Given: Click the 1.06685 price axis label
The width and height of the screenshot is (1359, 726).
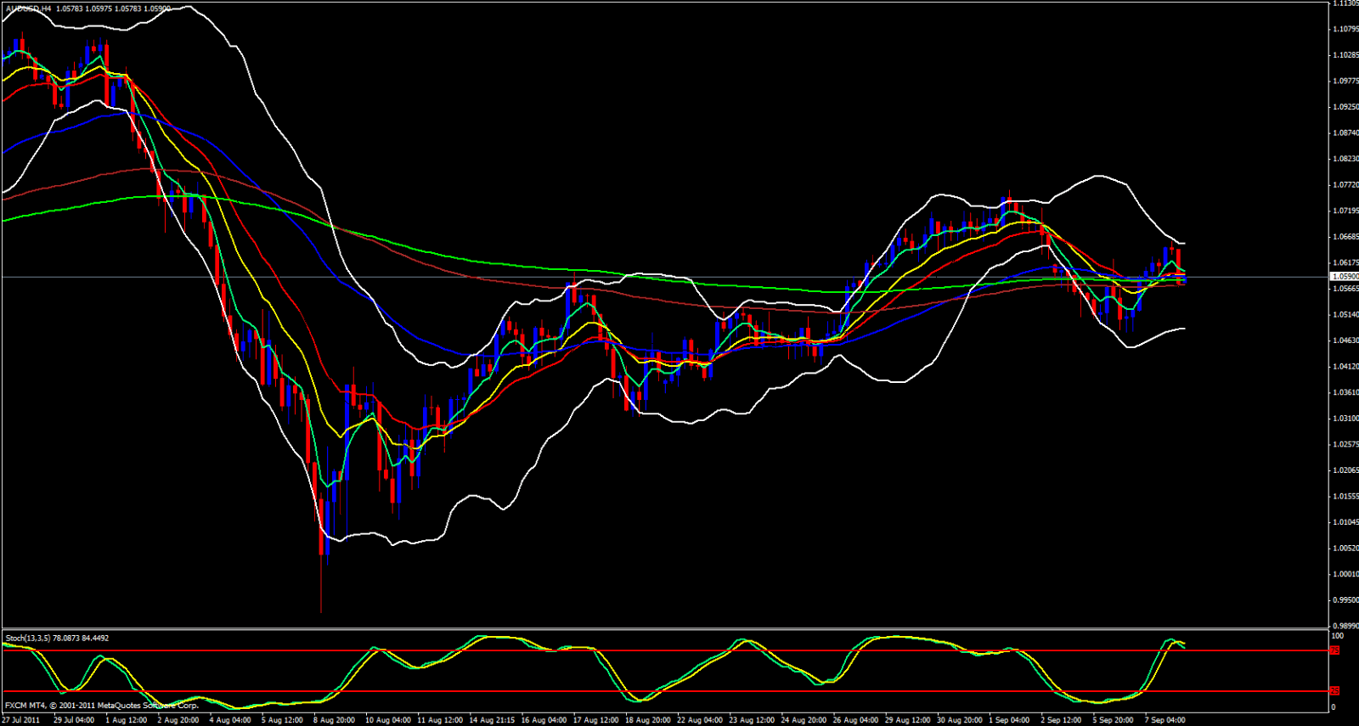Looking at the screenshot, I should click(1345, 237).
